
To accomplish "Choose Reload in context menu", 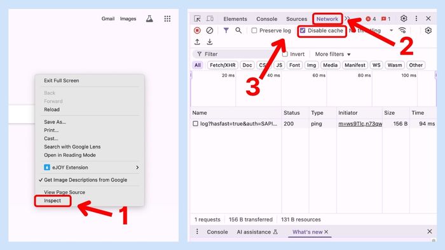I will point(51,109).
